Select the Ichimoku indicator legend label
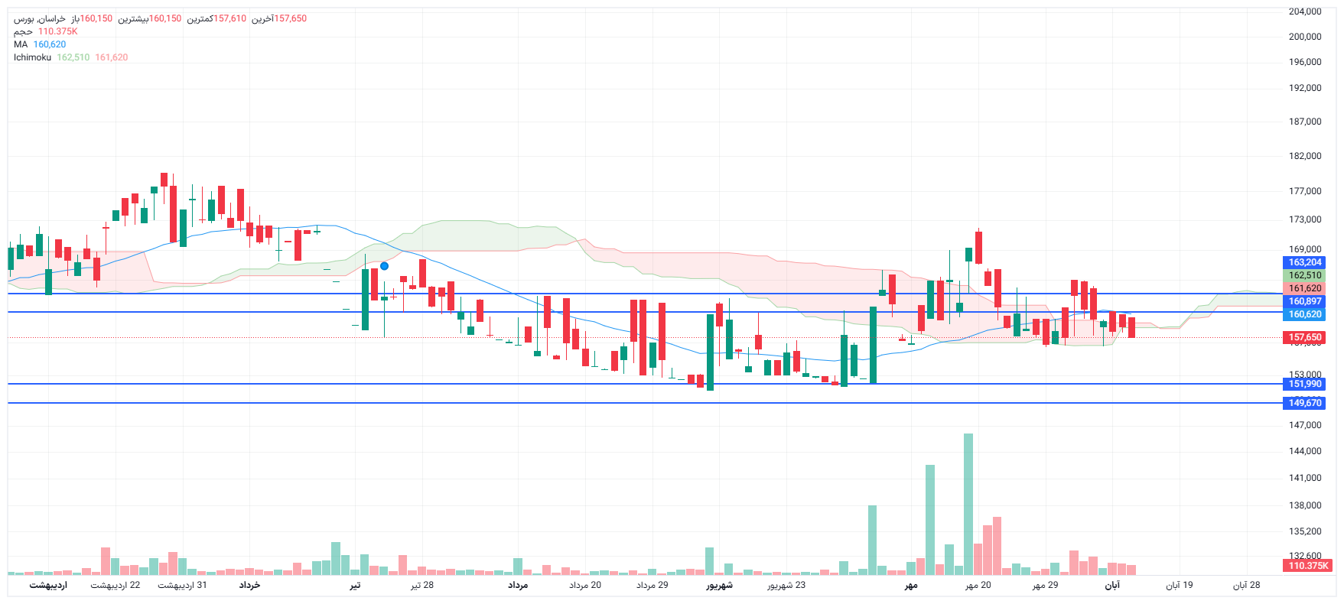Image resolution: width=1344 pixels, height=604 pixels. tap(32, 57)
